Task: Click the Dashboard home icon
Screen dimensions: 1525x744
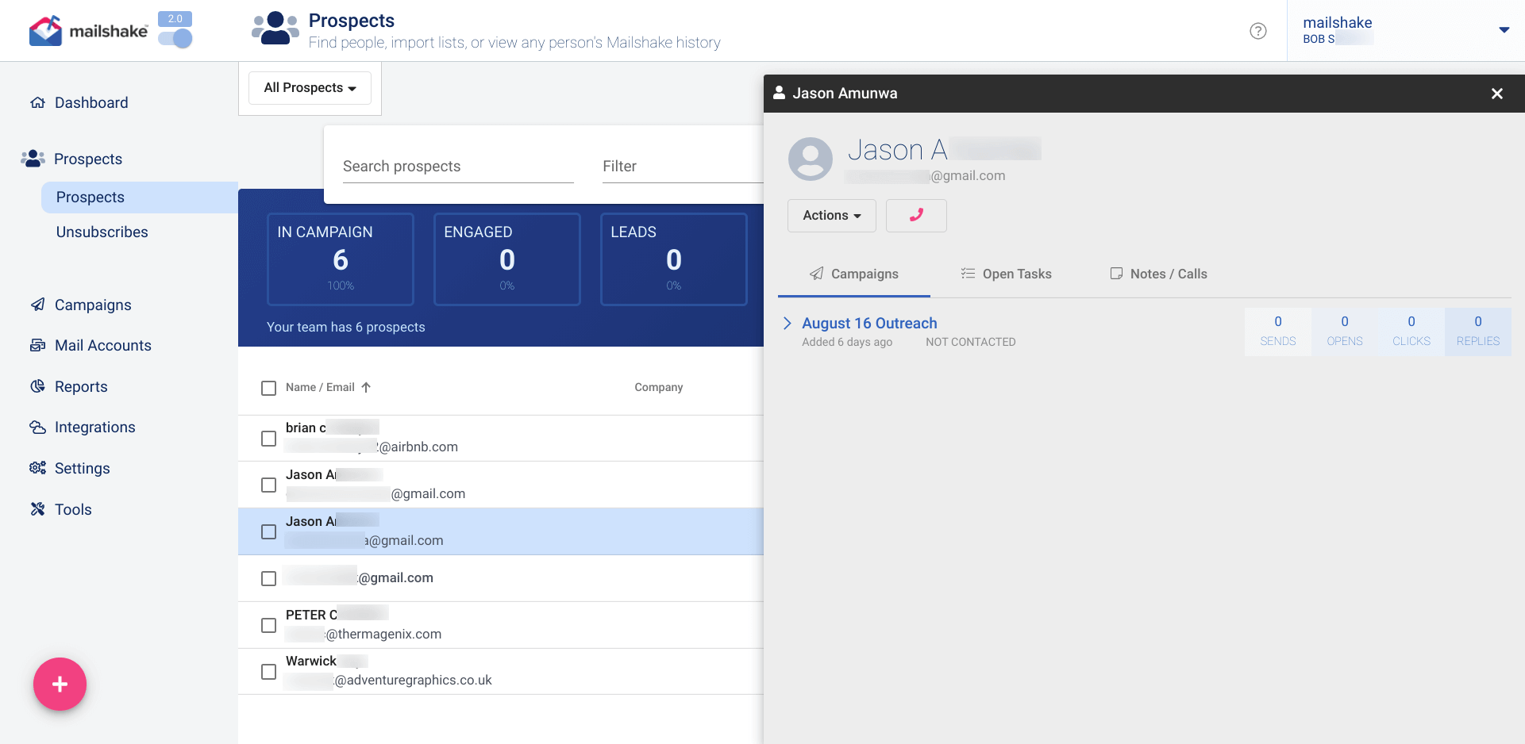Action: 37,102
